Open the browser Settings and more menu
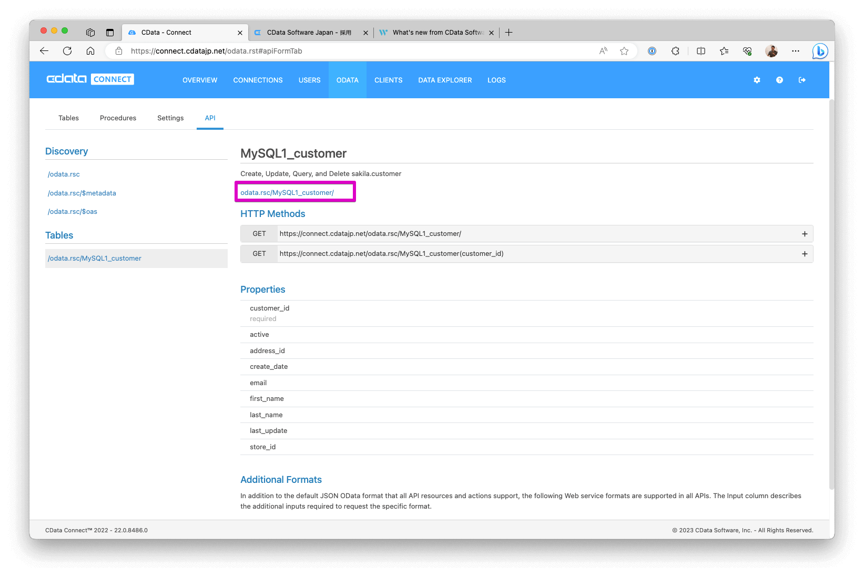The width and height of the screenshot is (864, 578). pyautogui.click(x=796, y=51)
